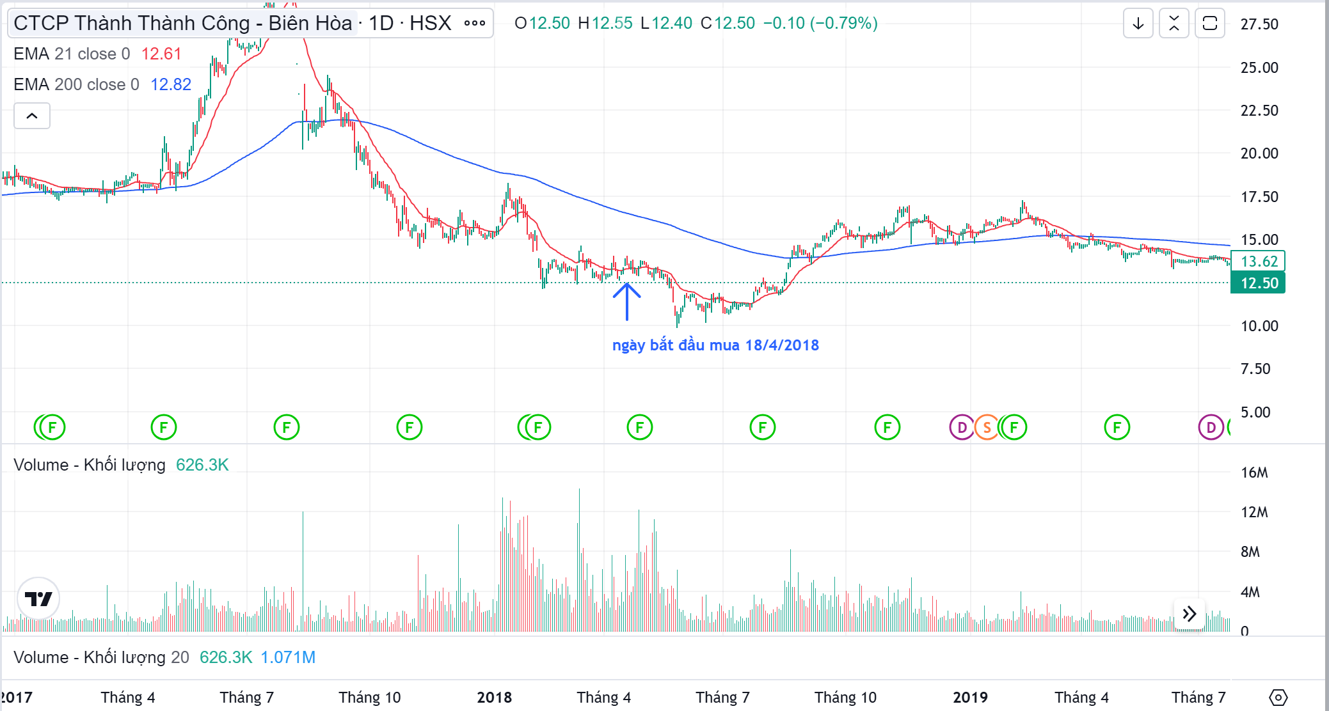Click the Volume - Khối lượng 626.3K legend
The image size is (1329, 711).
coord(90,465)
